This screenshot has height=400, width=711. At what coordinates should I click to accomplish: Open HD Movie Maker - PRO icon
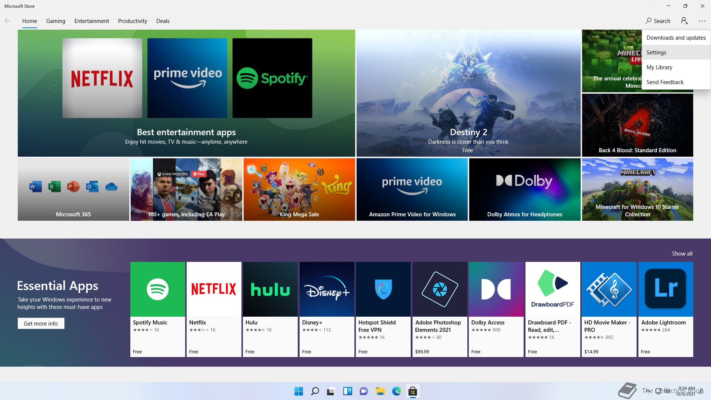(609, 289)
